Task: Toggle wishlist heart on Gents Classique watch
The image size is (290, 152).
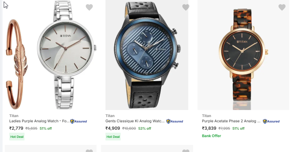Action: [186, 7]
